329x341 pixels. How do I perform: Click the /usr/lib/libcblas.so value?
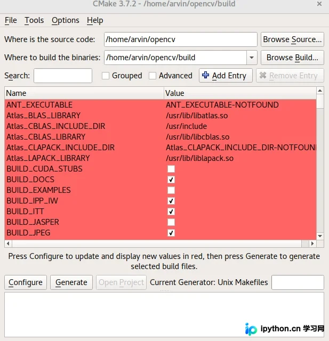pyautogui.click(x=198, y=137)
